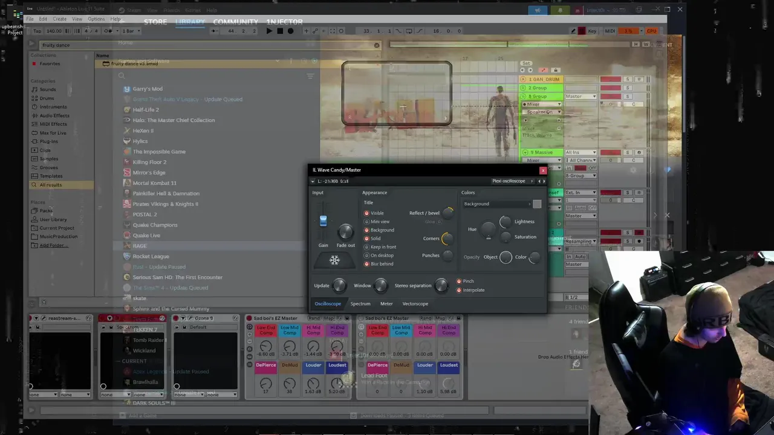Image resolution: width=774 pixels, height=435 pixels.
Task: Click the Rand button on first EZ Master rack
Action: (x=314, y=318)
